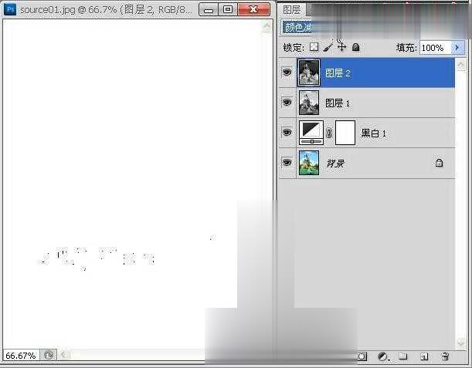Click the status icon next to zoom percentage
This screenshot has height=368, width=472.
click(x=49, y=355)
